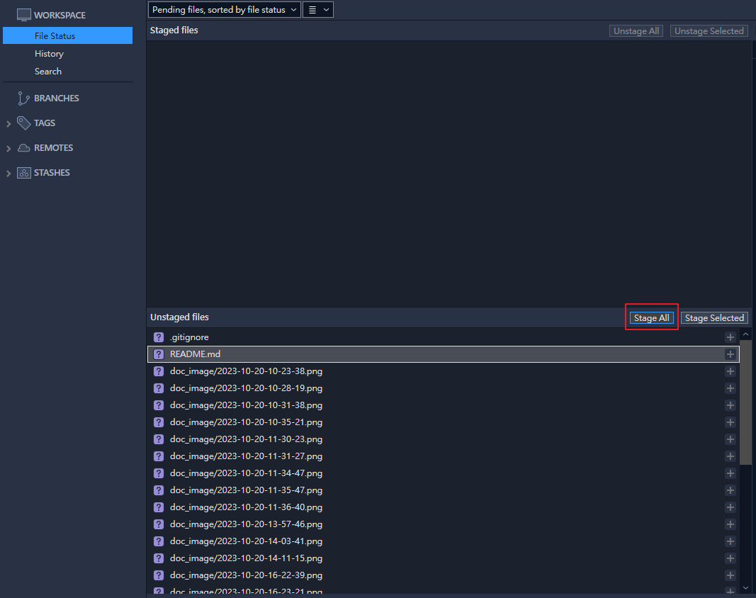756x598 pixels.
Task: Click the Branches icon in the sidebar
Action: (23, 98)
